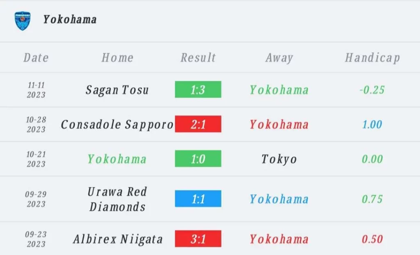The image size is (420, 255).
Task: Select the Date column header
Action: (x=36, y=57)
